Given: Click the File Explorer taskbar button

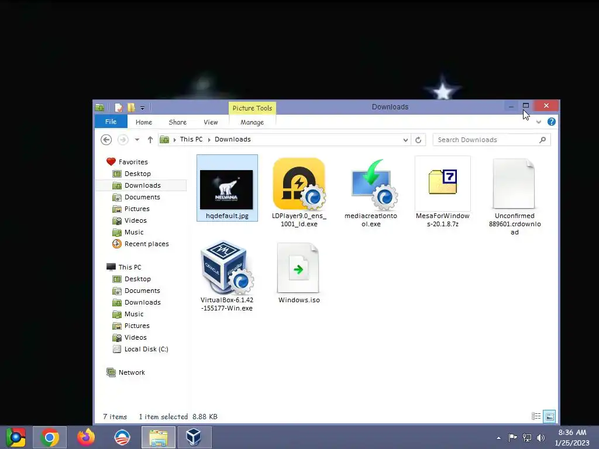Looking at the screenshot, I should (159, 437).
